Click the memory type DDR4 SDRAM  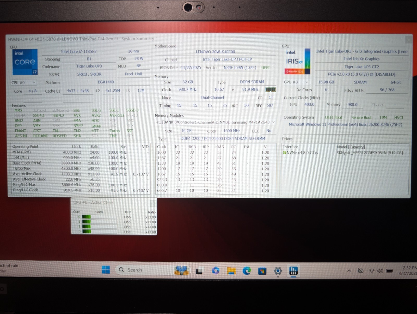252,82
